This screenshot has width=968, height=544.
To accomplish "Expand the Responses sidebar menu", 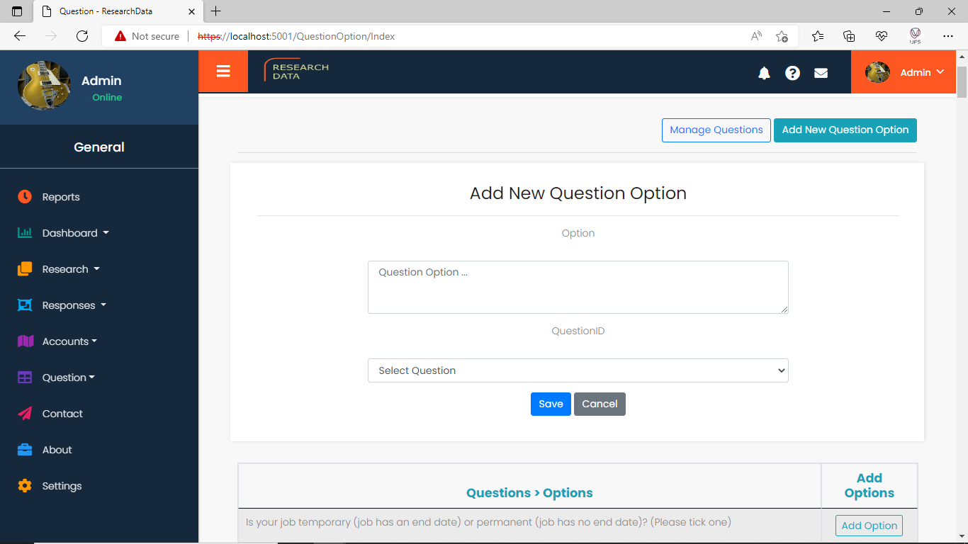I will [x=74, y=305].
